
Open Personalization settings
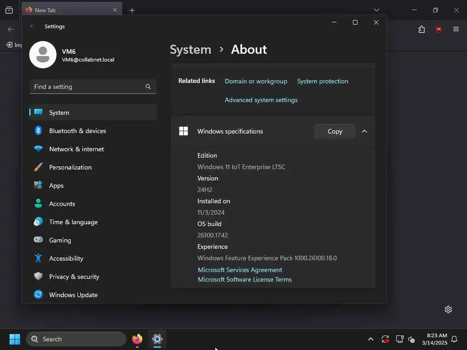[93, 167]
